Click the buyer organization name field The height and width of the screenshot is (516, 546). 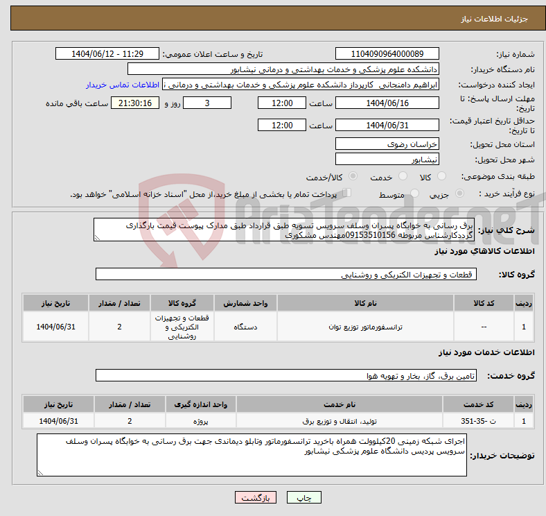point(283,69)
